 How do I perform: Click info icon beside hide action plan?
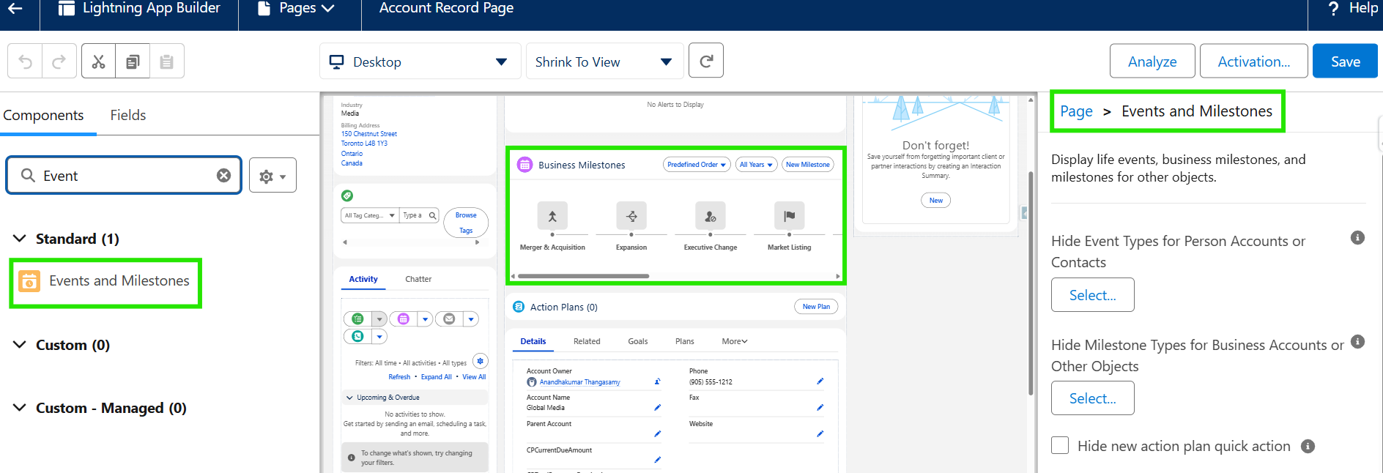pyautogui.click(x=1308, y=447)
